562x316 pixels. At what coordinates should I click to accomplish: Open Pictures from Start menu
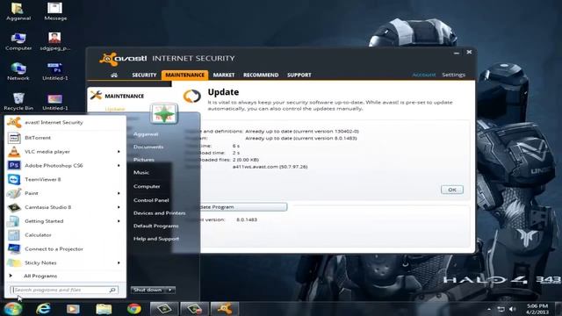[144, 160]
